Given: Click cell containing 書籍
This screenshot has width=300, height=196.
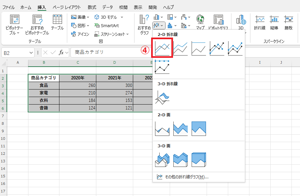Looking at the screenshot, I should pyautogui.click(x=44, y=108).
